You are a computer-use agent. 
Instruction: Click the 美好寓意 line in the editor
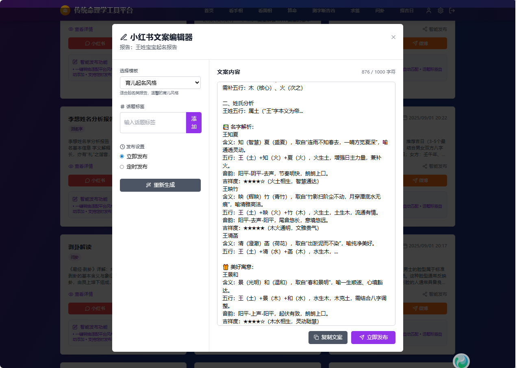tap(238, 267)
